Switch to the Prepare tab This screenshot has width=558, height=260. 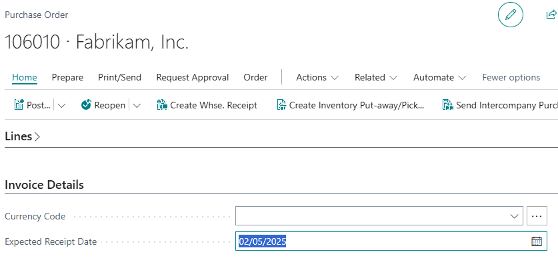tap(67, 77)
